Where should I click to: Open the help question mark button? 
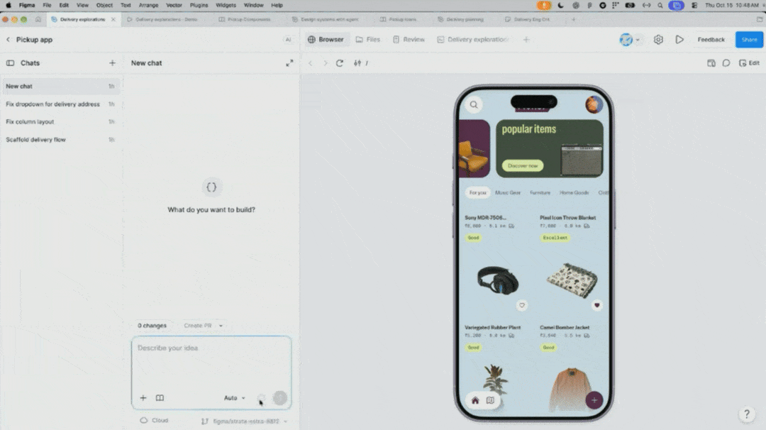(x=746, y=414)
